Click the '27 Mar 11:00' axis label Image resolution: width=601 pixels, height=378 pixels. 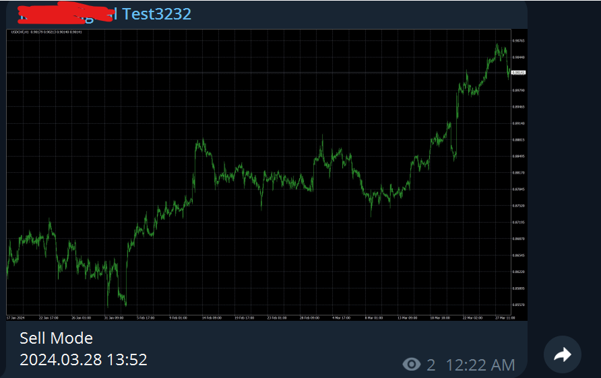[505, 318]
